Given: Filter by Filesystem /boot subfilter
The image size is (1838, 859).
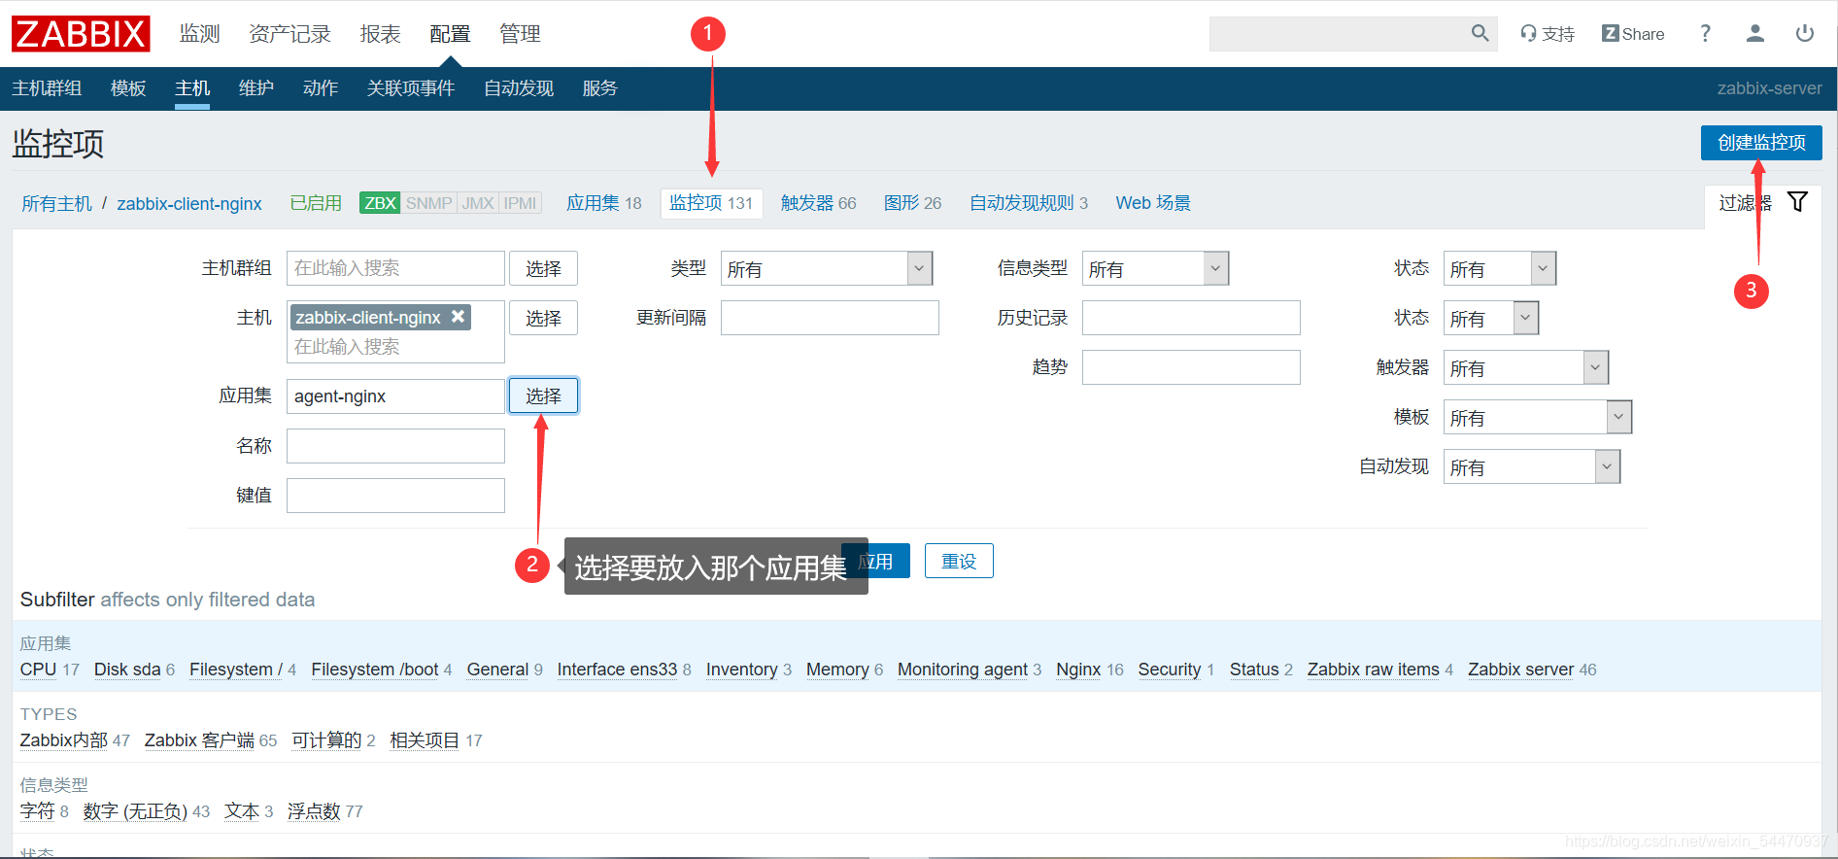Looking at the screenshot, I should [375, 670].
